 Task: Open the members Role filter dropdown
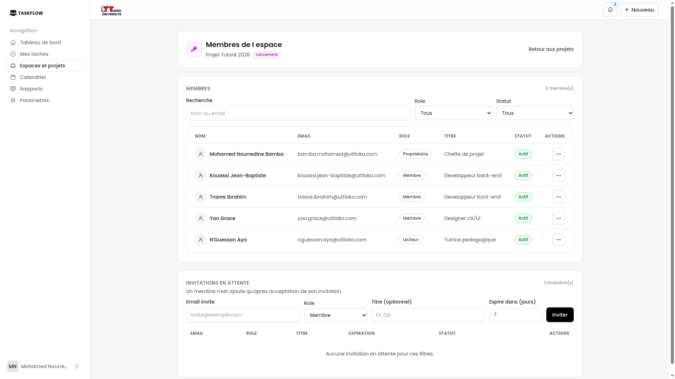click(x=453, y=113)
